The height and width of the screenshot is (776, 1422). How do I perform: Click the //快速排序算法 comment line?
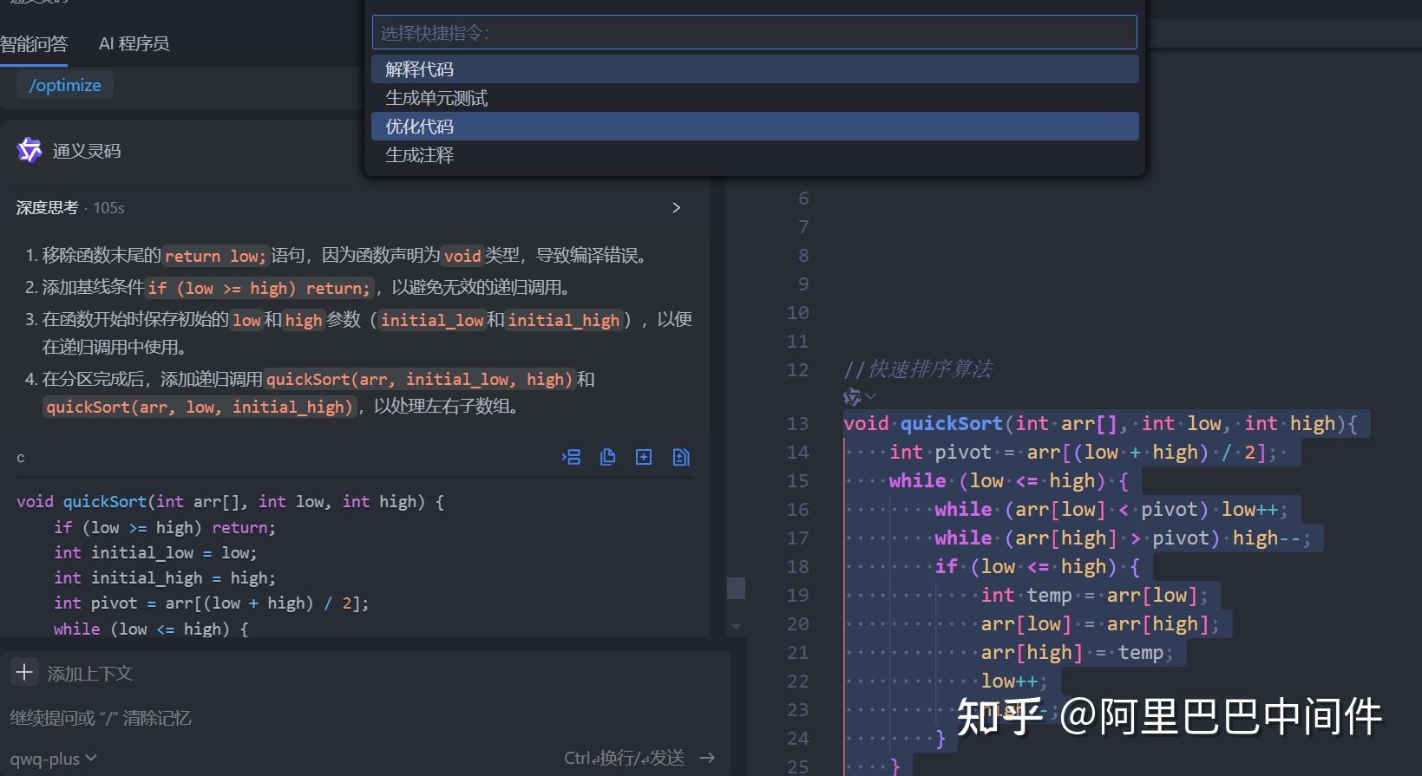(918, 370)
